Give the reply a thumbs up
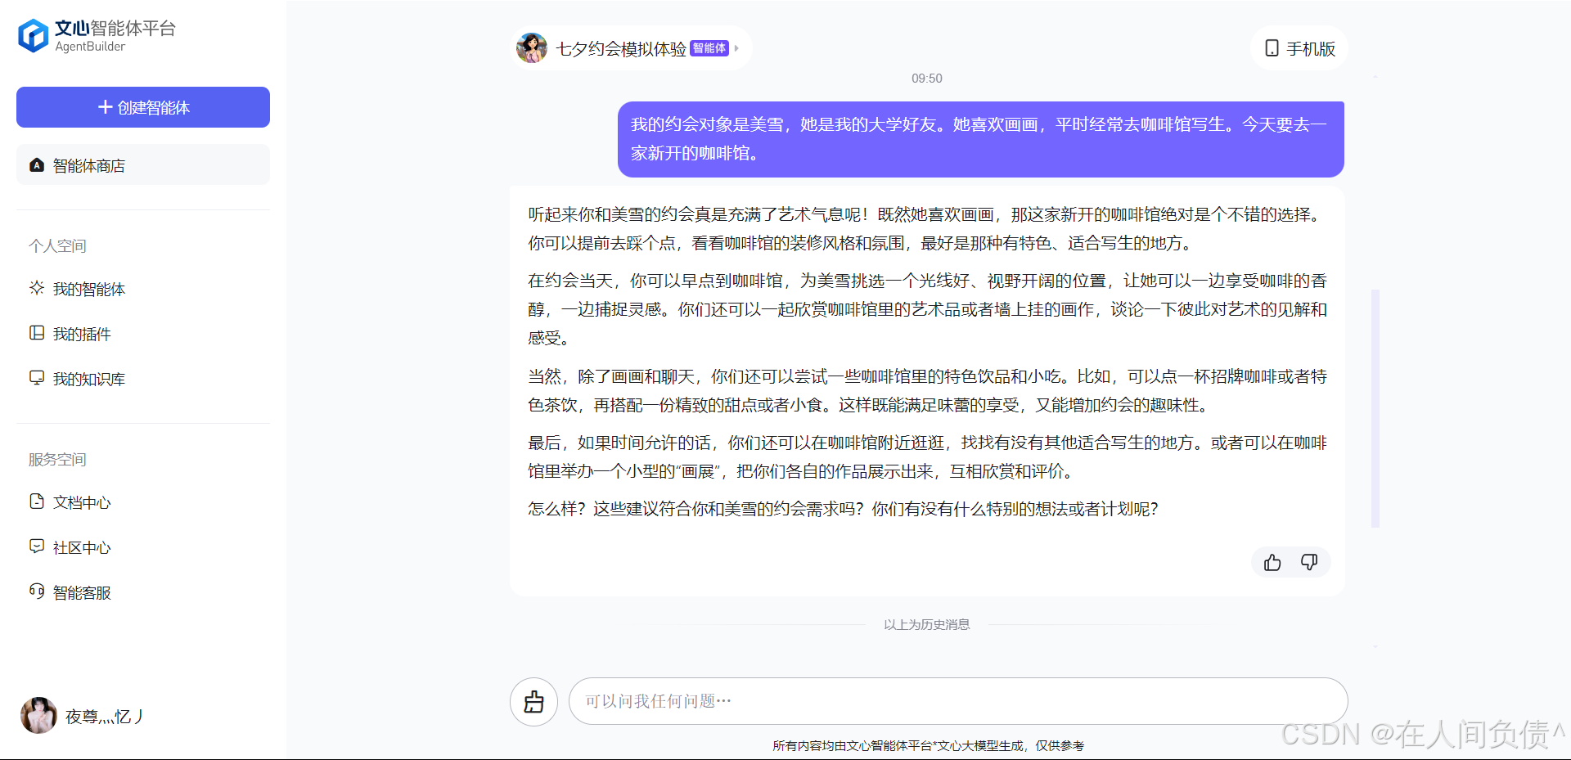This screenshot has width=1571, height=760. pos(1272,562)
